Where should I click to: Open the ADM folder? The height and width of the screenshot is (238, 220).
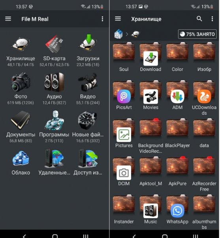click(177, 92)
